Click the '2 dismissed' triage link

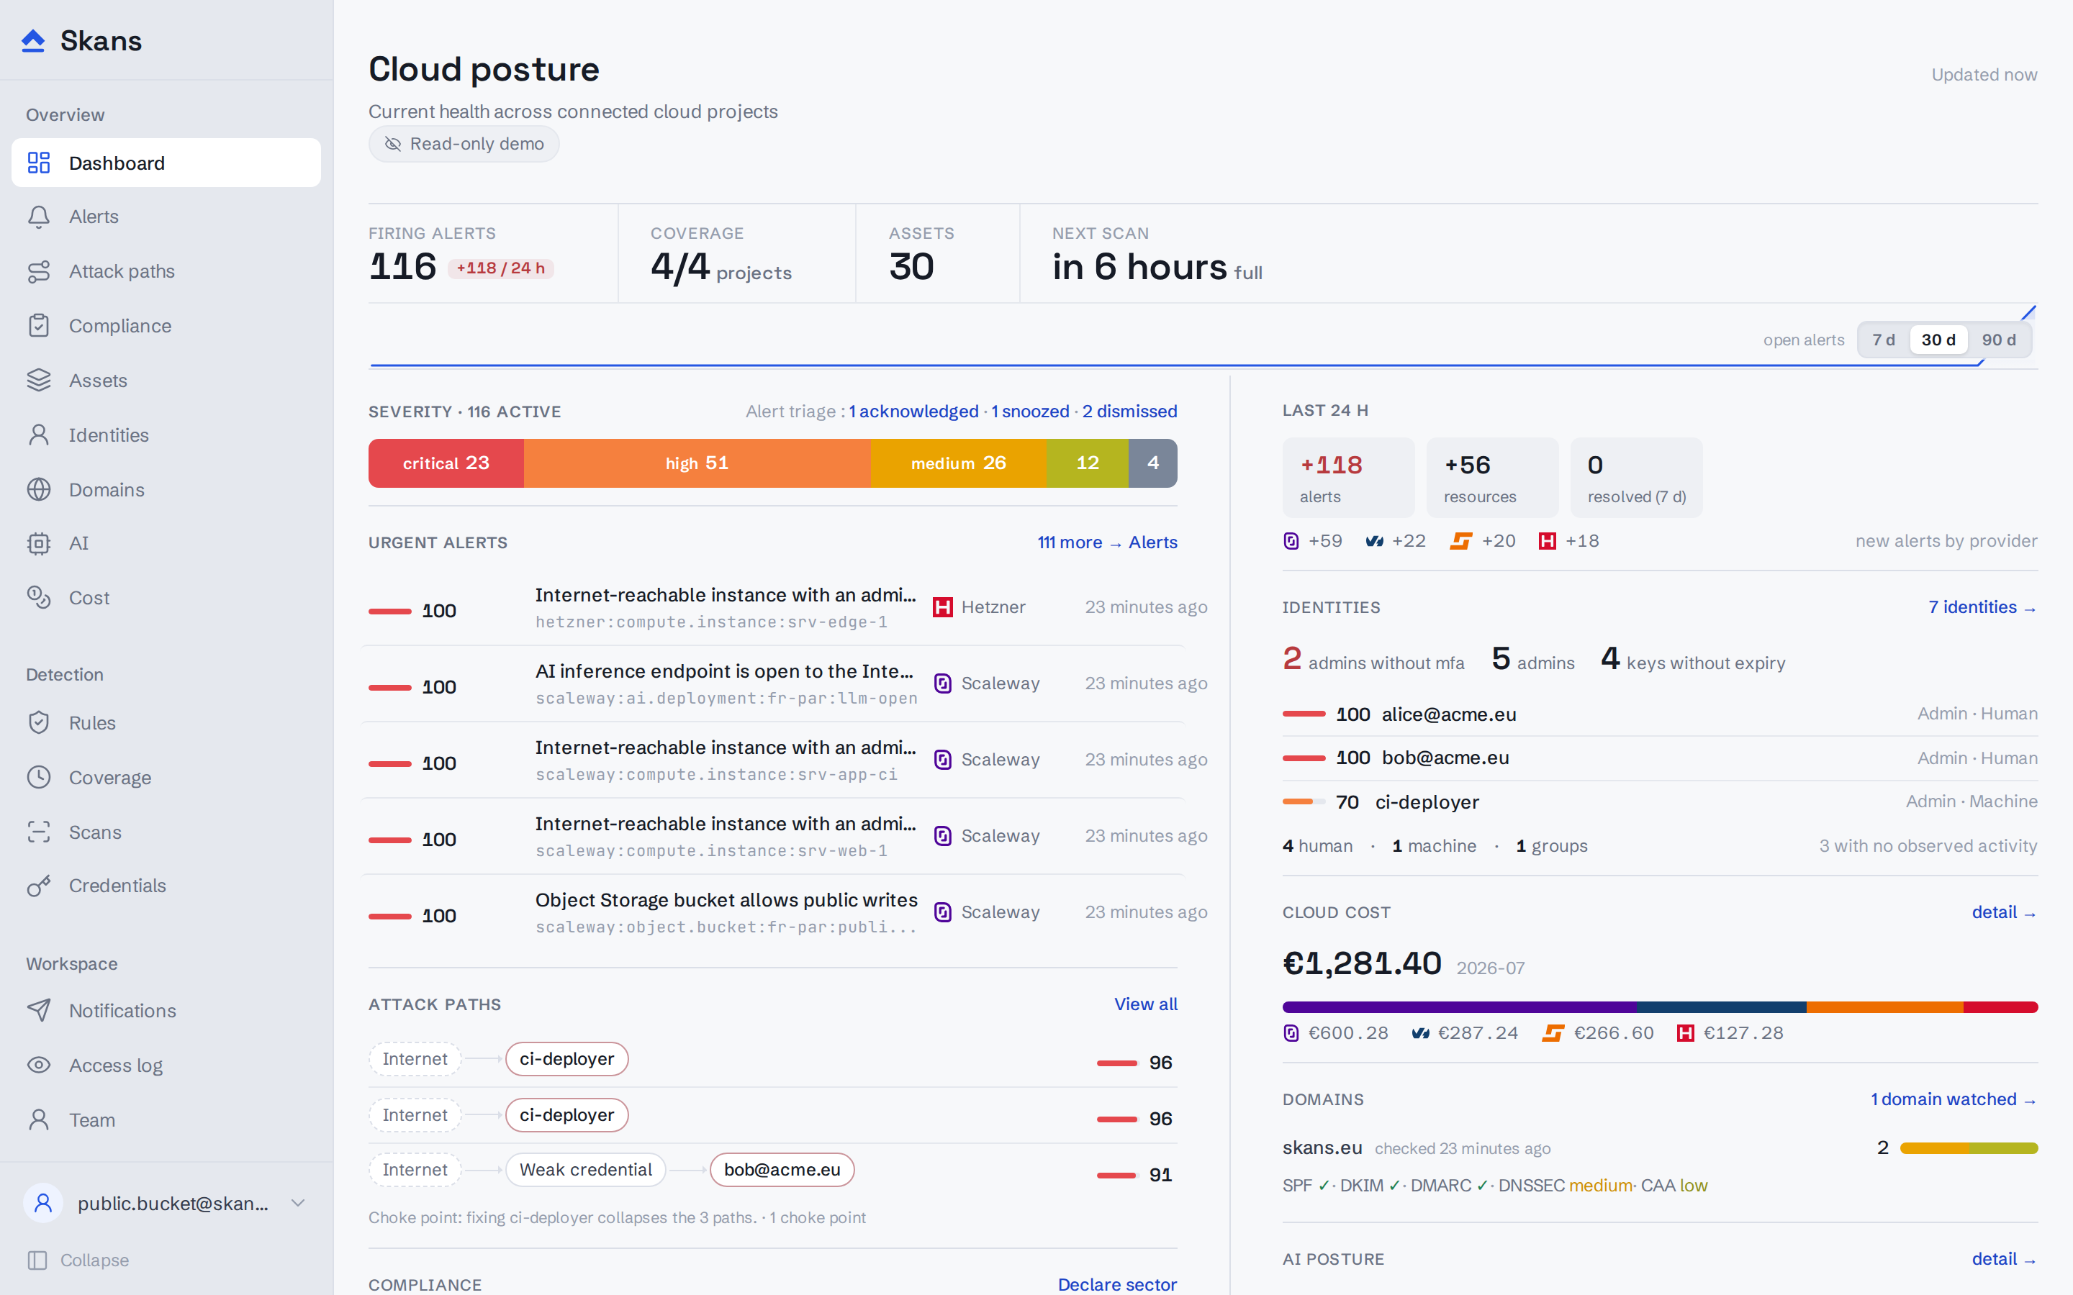(1129, 411)
